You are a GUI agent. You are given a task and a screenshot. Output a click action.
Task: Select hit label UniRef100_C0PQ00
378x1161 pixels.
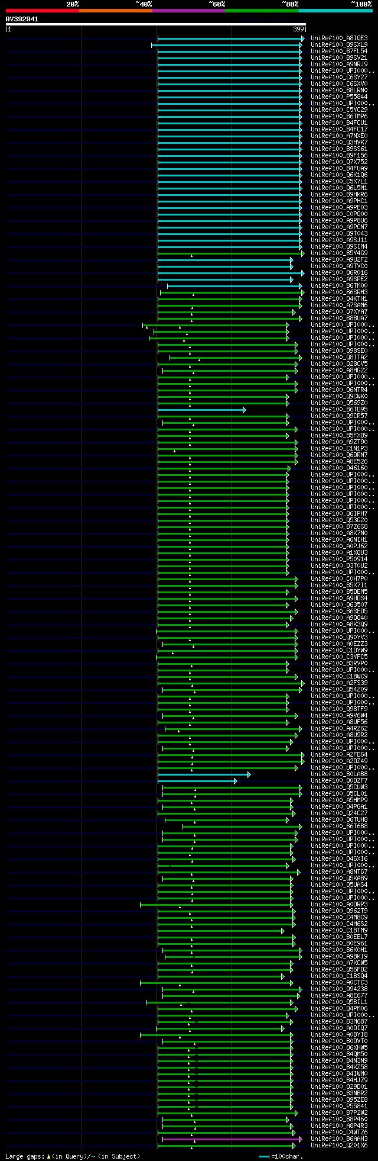pos(339,214)
